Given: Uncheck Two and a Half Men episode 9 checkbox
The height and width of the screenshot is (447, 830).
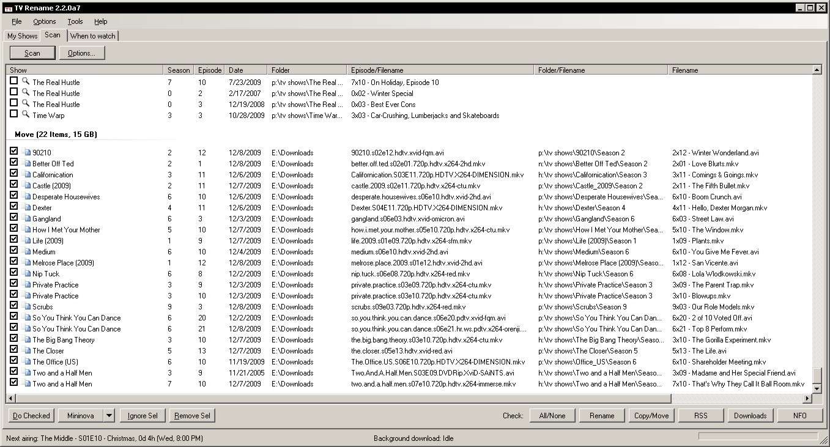Looking at the screenshot, I should [14, 372].
